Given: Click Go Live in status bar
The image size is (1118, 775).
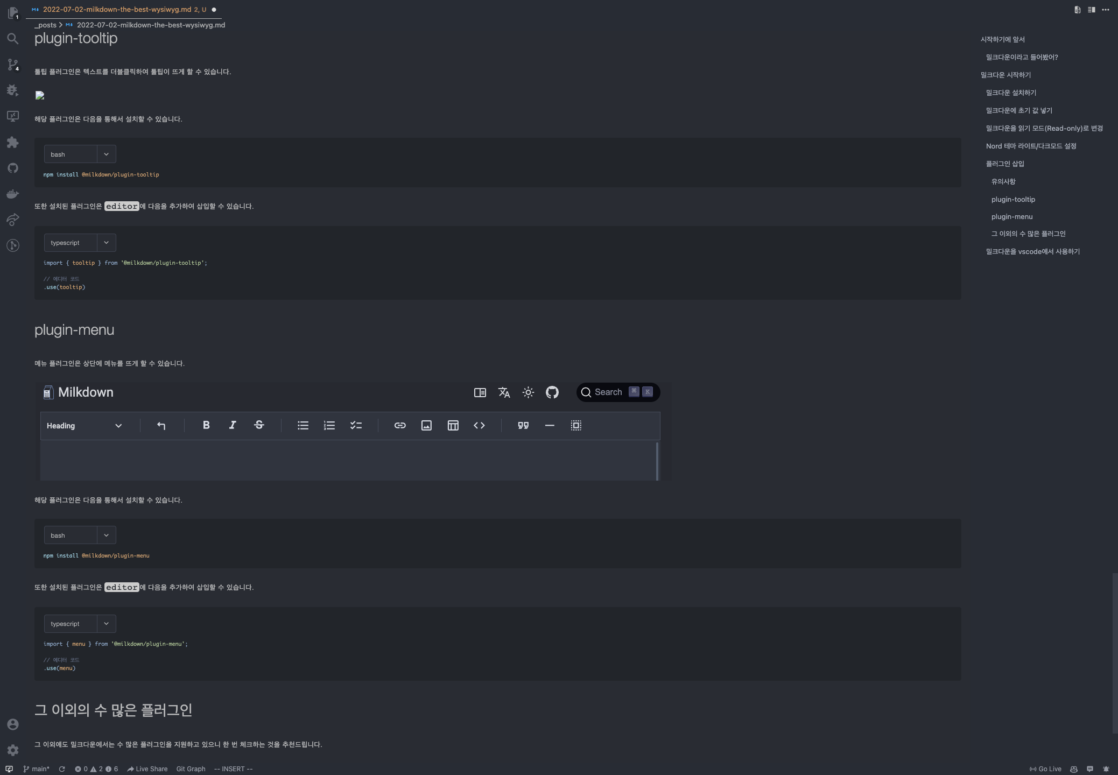Looking at the screenshot, I should coord(1045,769).
